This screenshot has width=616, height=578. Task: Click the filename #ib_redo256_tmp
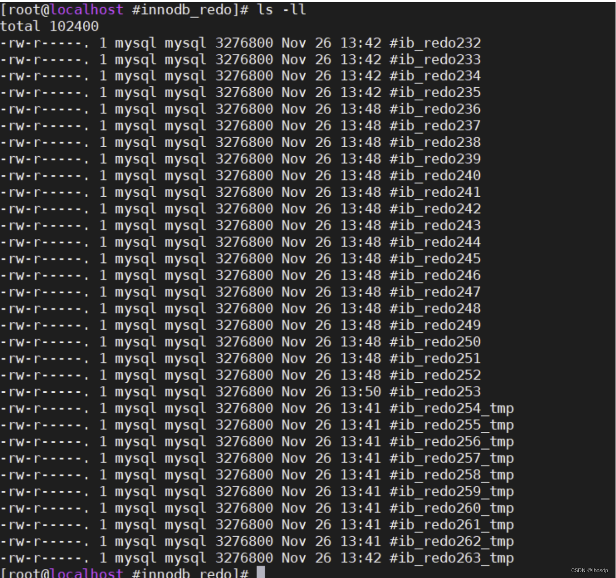[452, 442]
